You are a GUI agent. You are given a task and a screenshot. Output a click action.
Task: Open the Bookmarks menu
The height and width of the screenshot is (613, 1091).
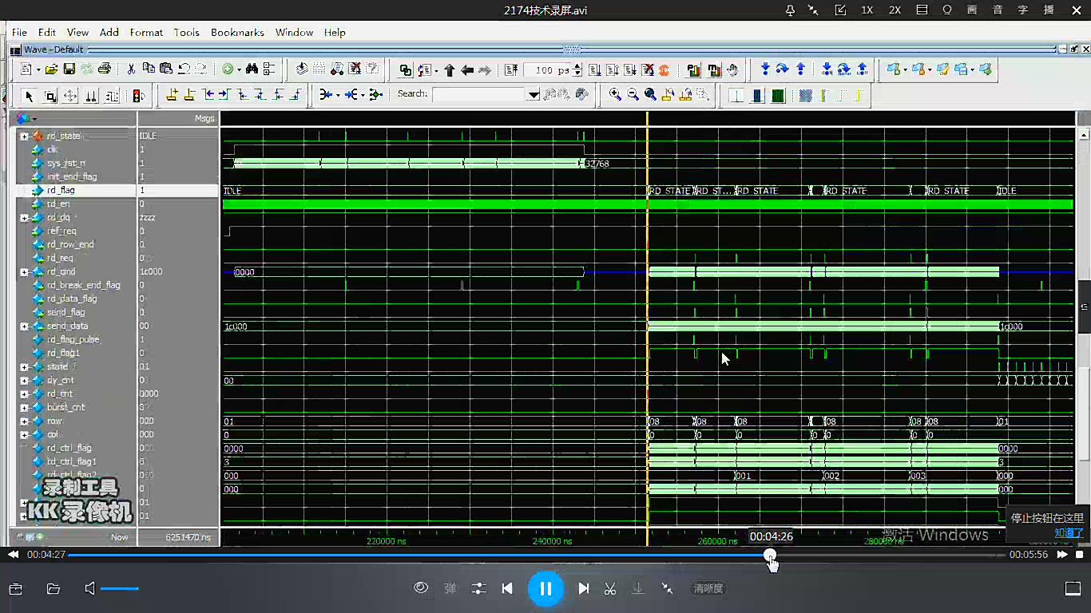pyautogui.click(x=237, y=32)
